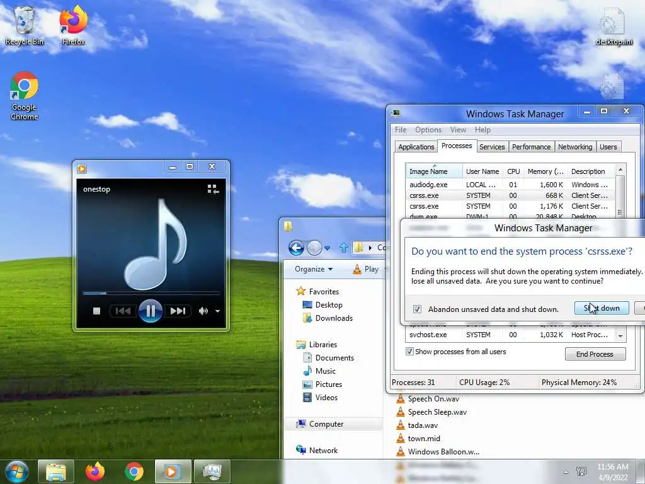Open the Google Chrome desktop shortcut
The height and width of the screenshot is (484, 645).
(x=25, y=96)
